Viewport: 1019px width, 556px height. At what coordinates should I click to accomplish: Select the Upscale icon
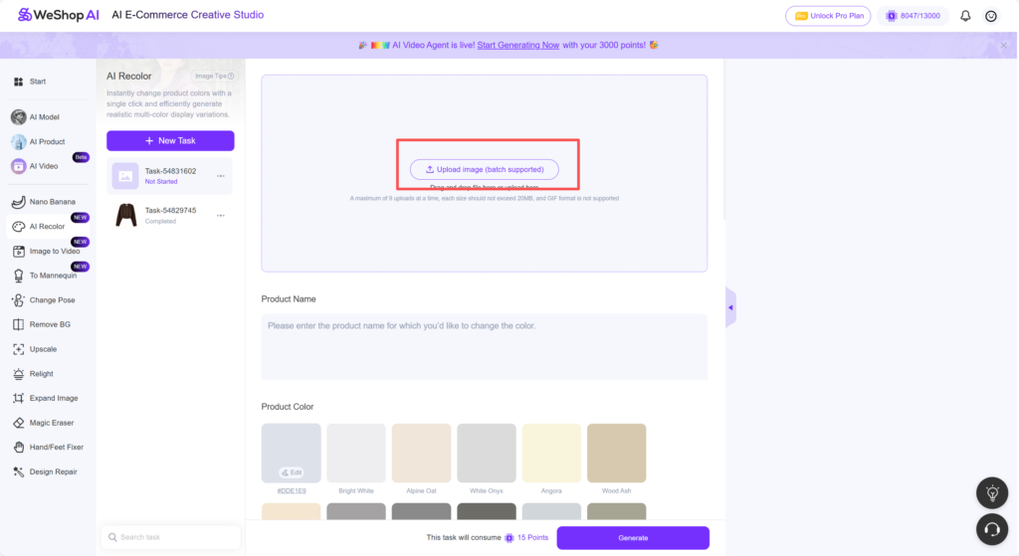(18, 349)
